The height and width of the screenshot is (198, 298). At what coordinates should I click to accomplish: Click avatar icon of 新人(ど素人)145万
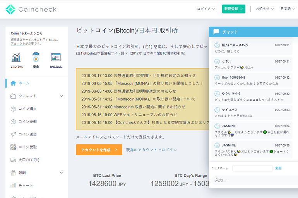[217, 45]
